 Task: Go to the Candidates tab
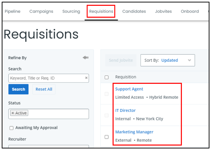pyautogui.click(x=134, y=11)
